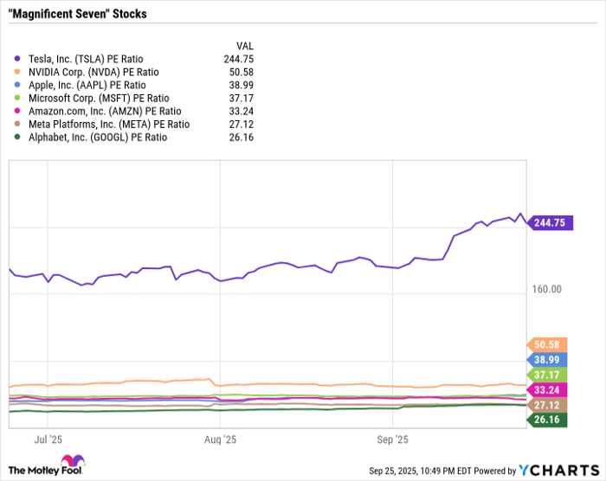Image resolution: width=606 pixels, height=481 pixels.
Task: Click Meta Platforms' tan legend dot
Action: pyautogui.click(x=17, y=124)
